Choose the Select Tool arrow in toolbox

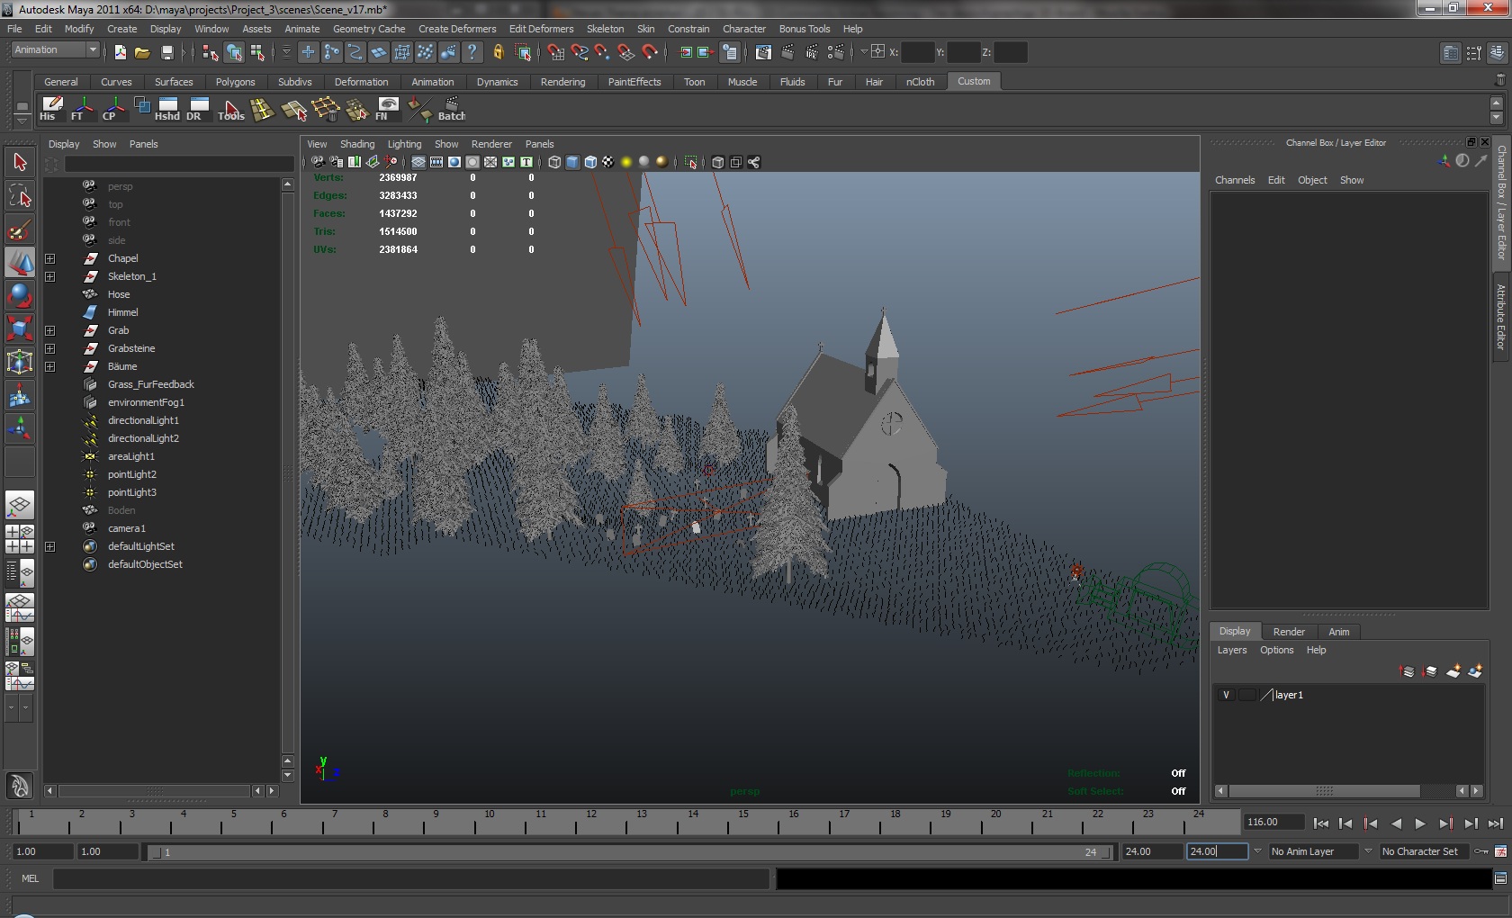20,162
